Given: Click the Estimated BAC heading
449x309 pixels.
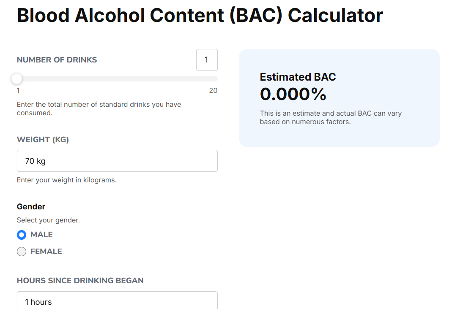Looking at the screenshot, I should pyautogui.click(x=298, y=77).
